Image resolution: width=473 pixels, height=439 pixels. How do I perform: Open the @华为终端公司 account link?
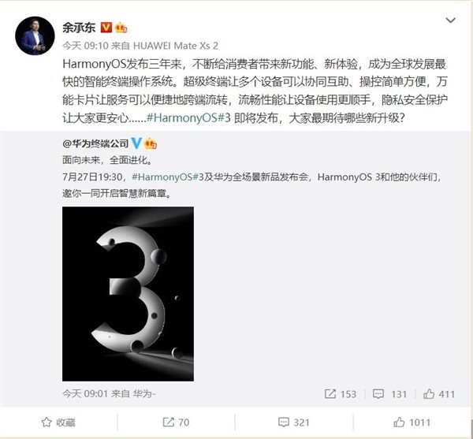[95, 143]
